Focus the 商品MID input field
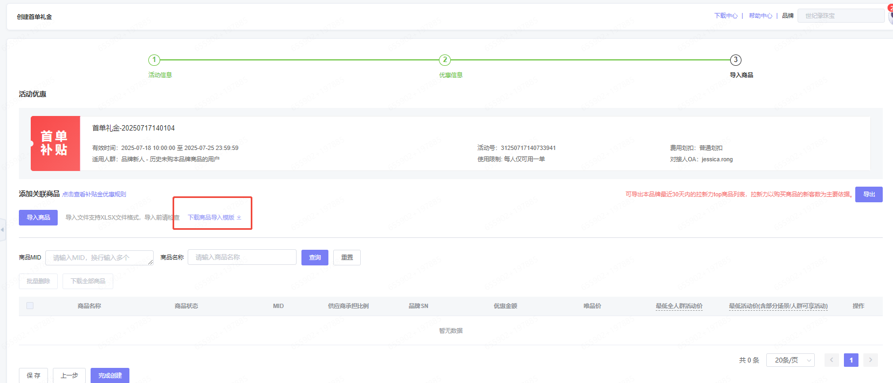This screenshot has width=893, height=383. (99, 258)
